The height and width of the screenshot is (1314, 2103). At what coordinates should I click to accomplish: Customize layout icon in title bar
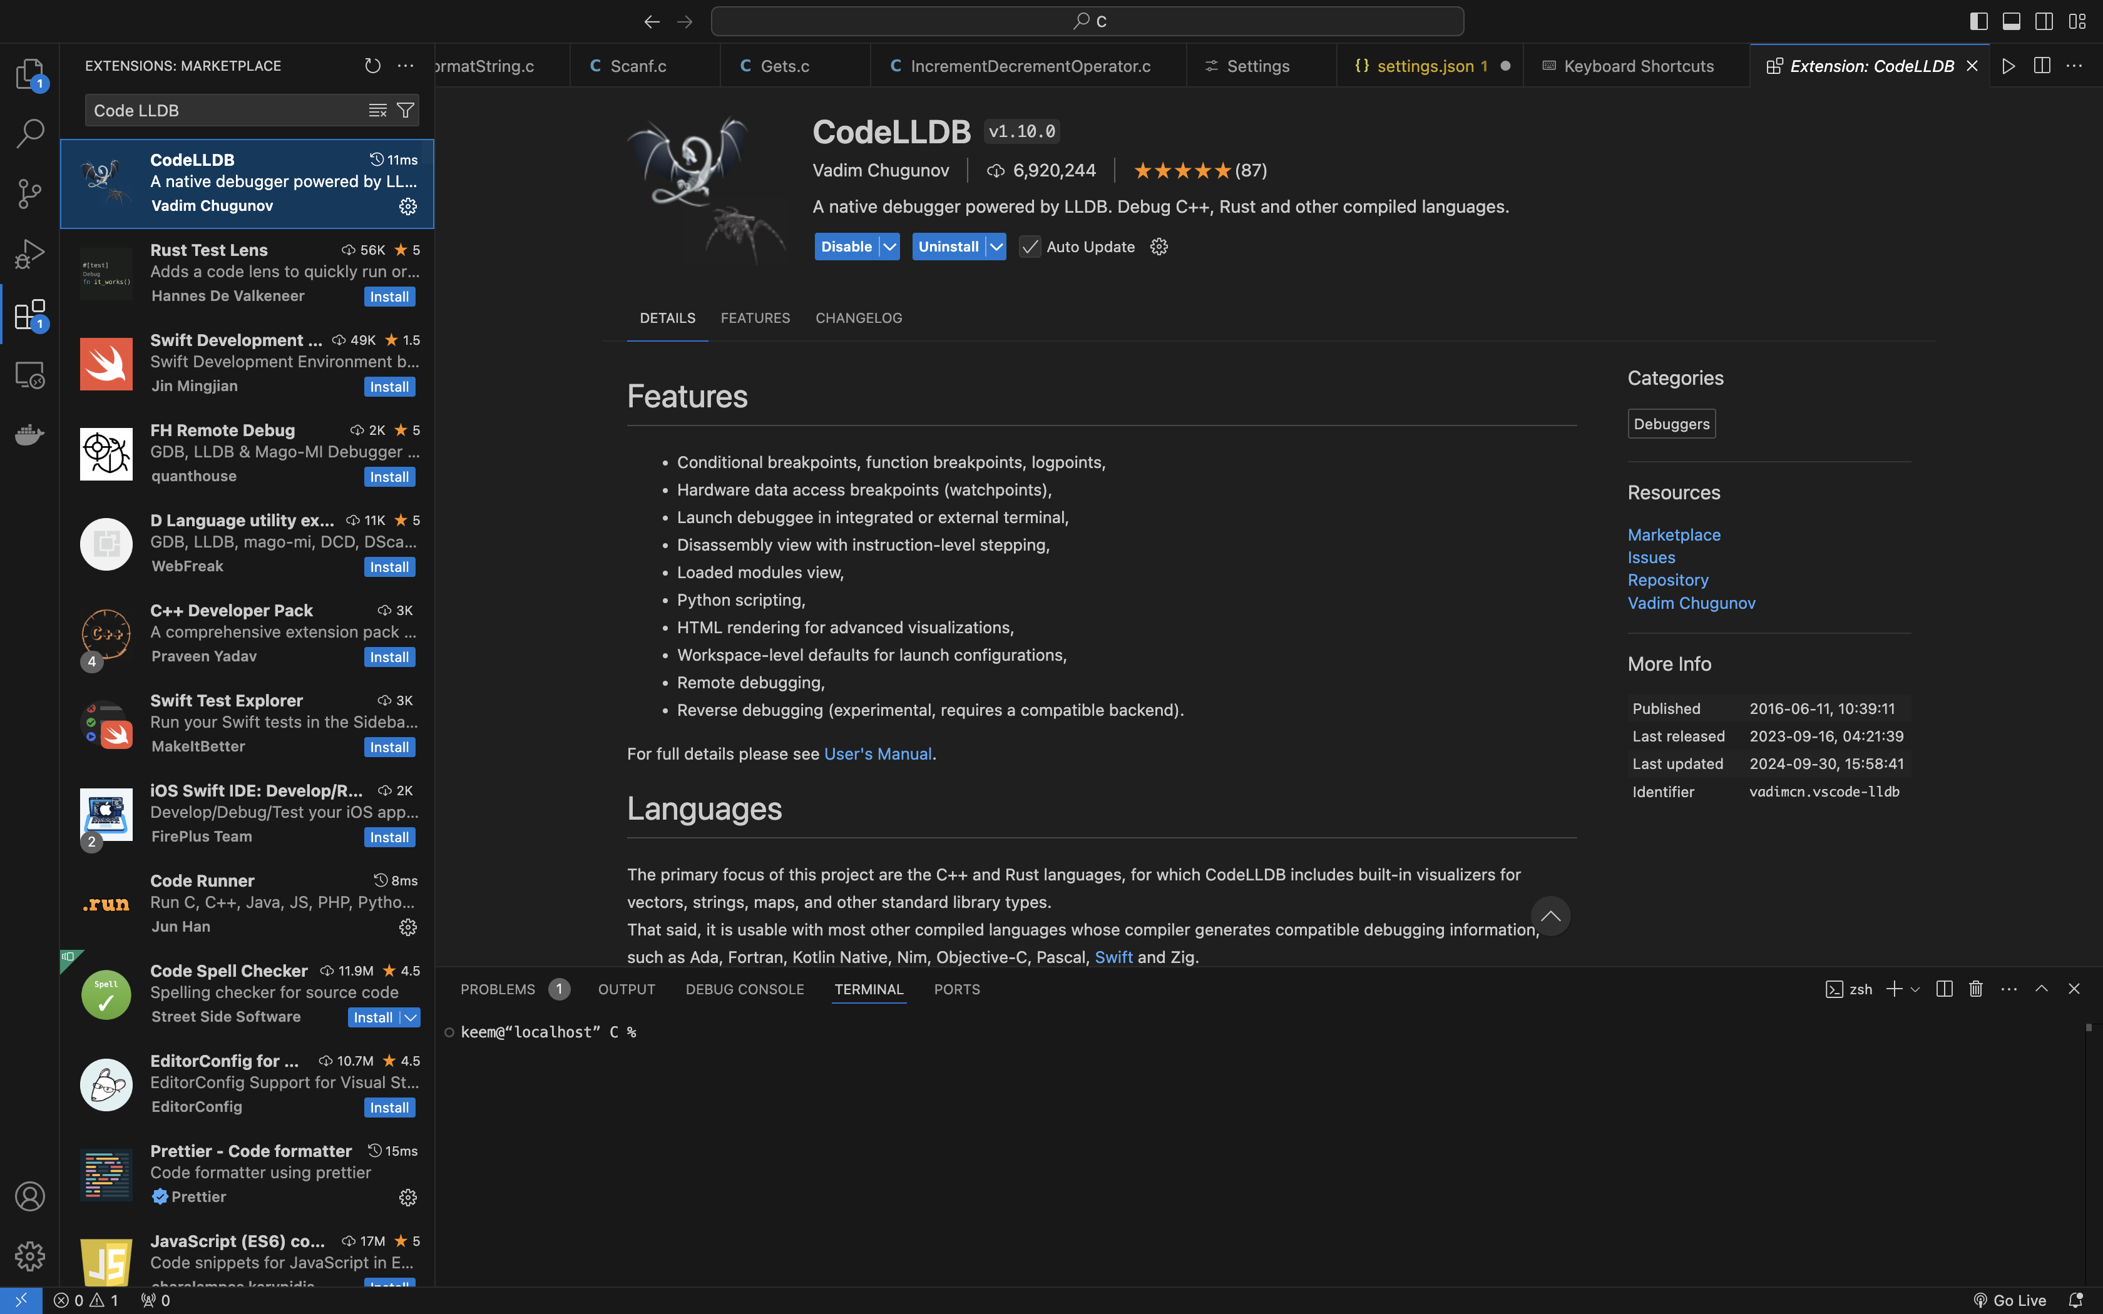point(2077,22)
